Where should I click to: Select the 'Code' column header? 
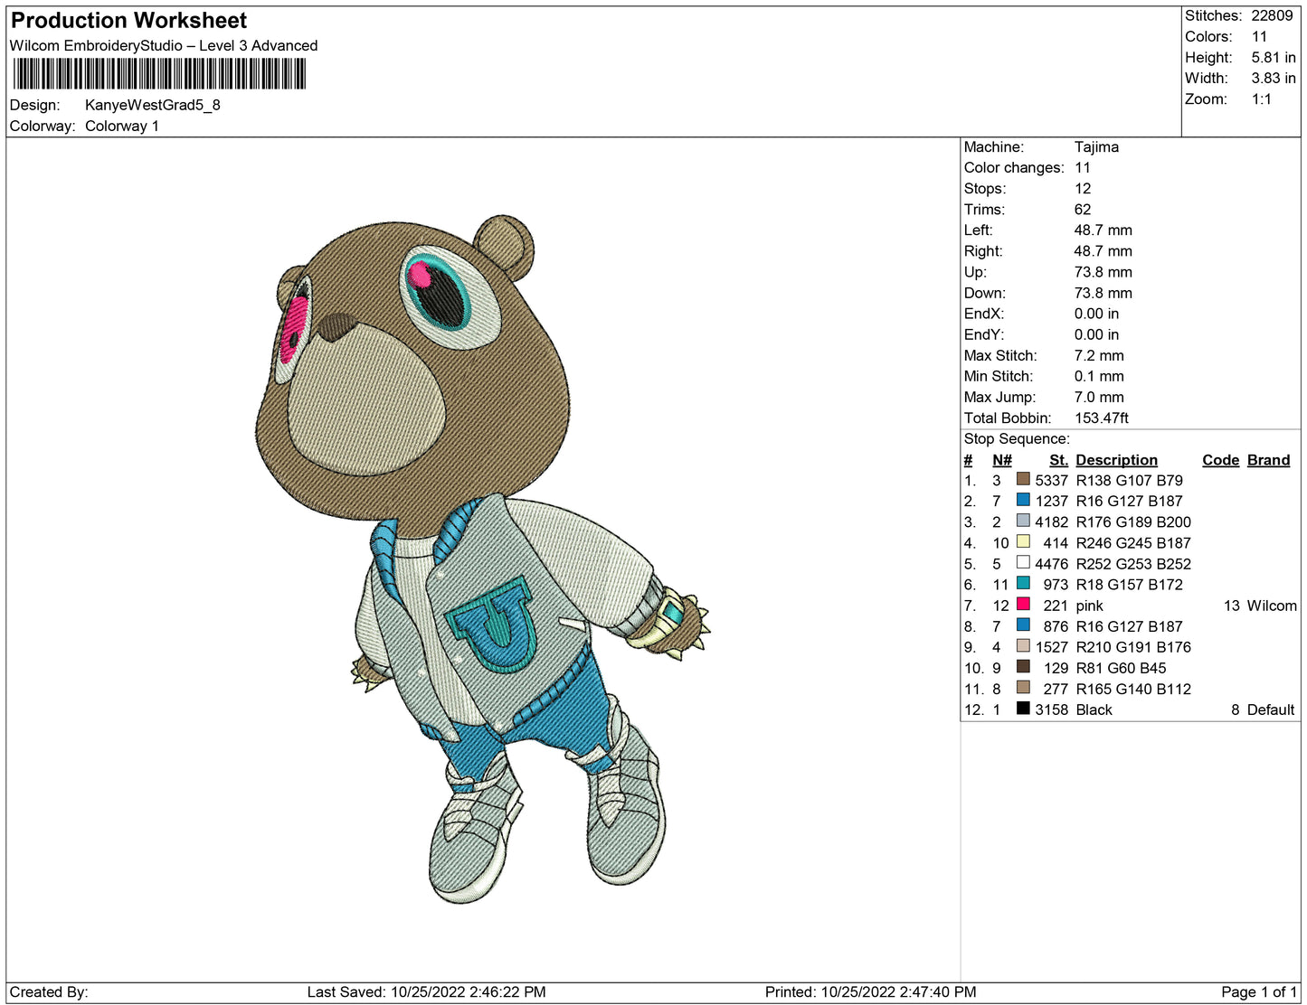click(x=1220, y=460)
